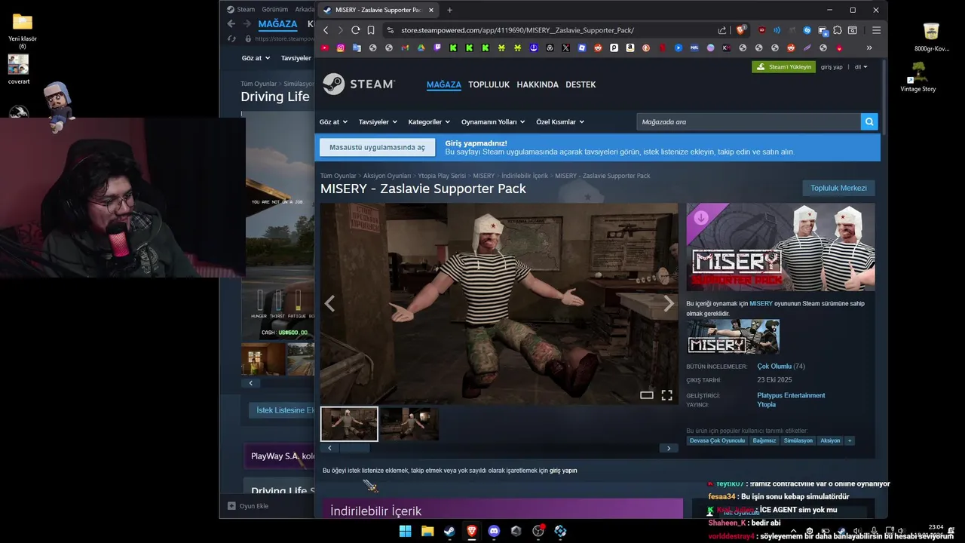Image resolution: width=965 pixels, height=543 pixels.
Task: Open the Instagram bookmark
Action: click(x=341, y=48)
